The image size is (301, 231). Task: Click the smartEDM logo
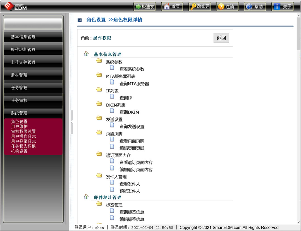click(x=15, y=6)
